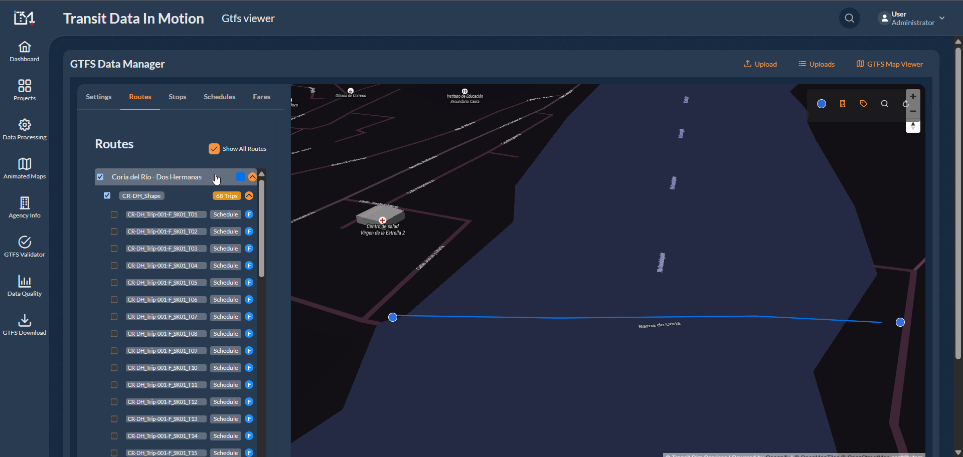Click the blue route color swatch
This screenshot has width=963, height=457.
[240, 177]
